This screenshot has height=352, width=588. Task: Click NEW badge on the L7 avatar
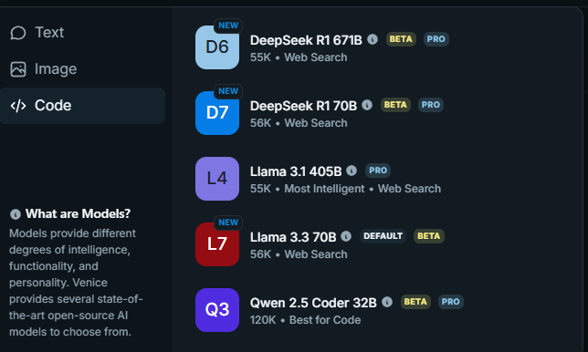(x=228, y=223)
